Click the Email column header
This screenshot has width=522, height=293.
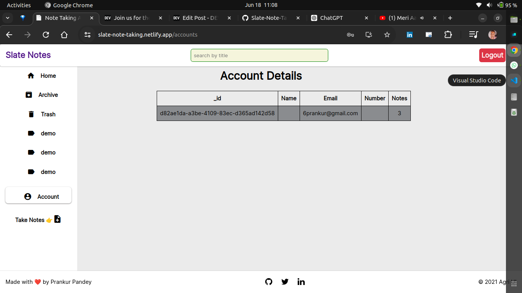(x=331, y=98)
